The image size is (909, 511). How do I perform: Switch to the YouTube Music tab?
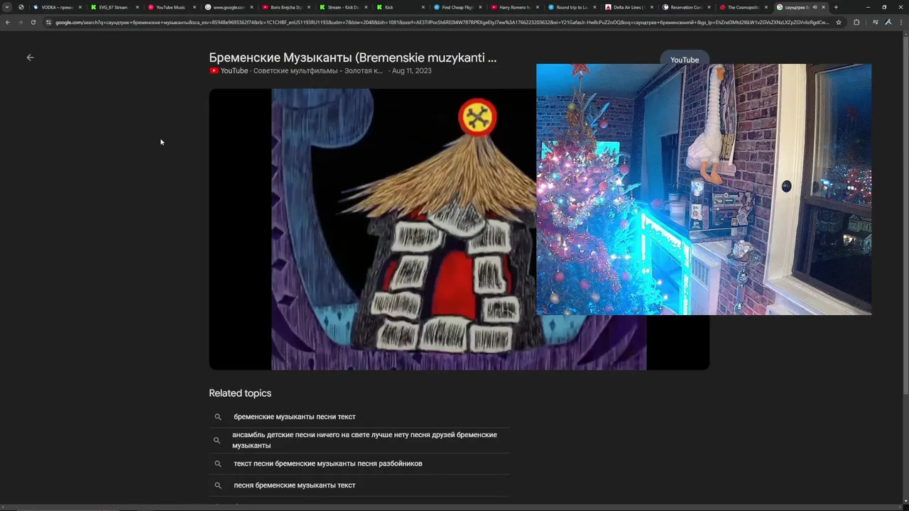(x=171, y=7)
